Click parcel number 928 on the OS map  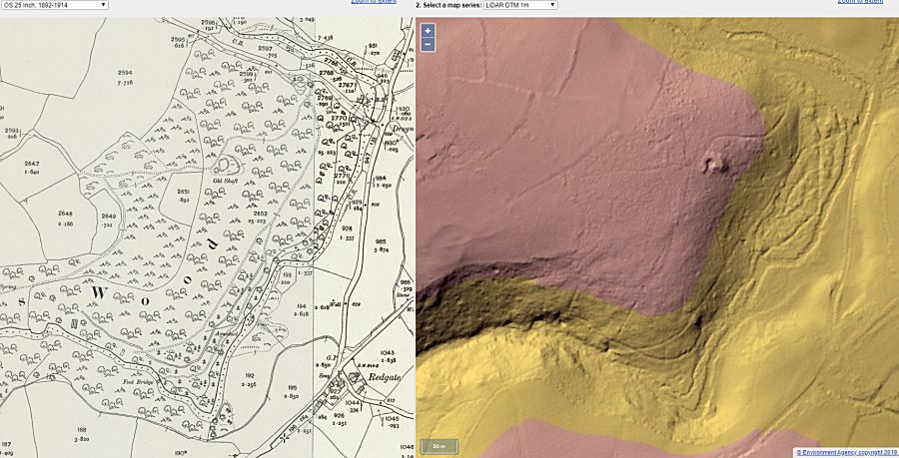point(347,228)
